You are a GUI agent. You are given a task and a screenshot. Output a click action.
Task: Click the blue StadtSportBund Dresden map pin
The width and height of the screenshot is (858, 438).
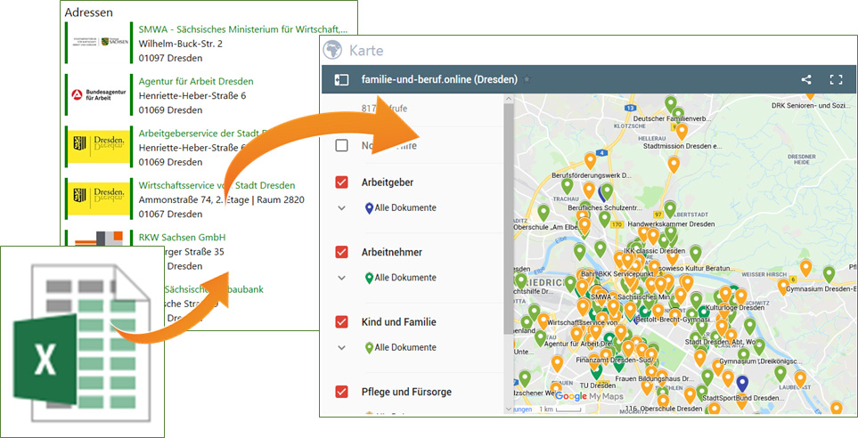(x=742, y=384)
